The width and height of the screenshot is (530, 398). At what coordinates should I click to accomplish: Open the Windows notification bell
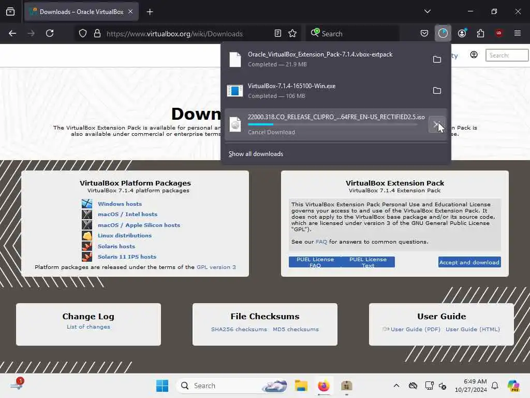494,386
